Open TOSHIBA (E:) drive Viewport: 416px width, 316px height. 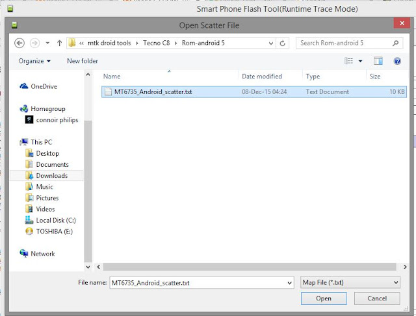click(55, 232)
